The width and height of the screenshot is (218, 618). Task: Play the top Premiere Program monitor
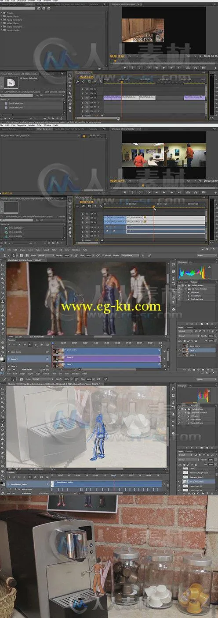pos(164,67)
